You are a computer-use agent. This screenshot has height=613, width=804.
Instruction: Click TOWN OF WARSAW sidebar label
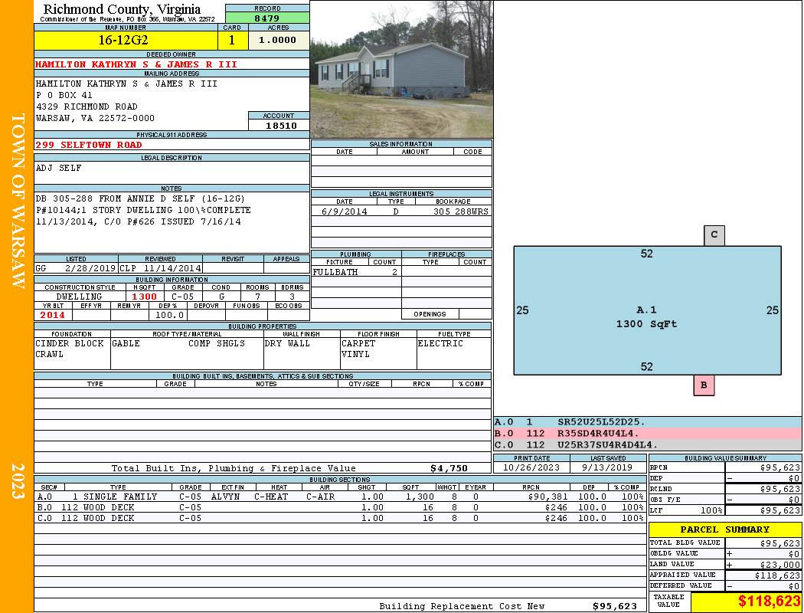pos(18,201)
